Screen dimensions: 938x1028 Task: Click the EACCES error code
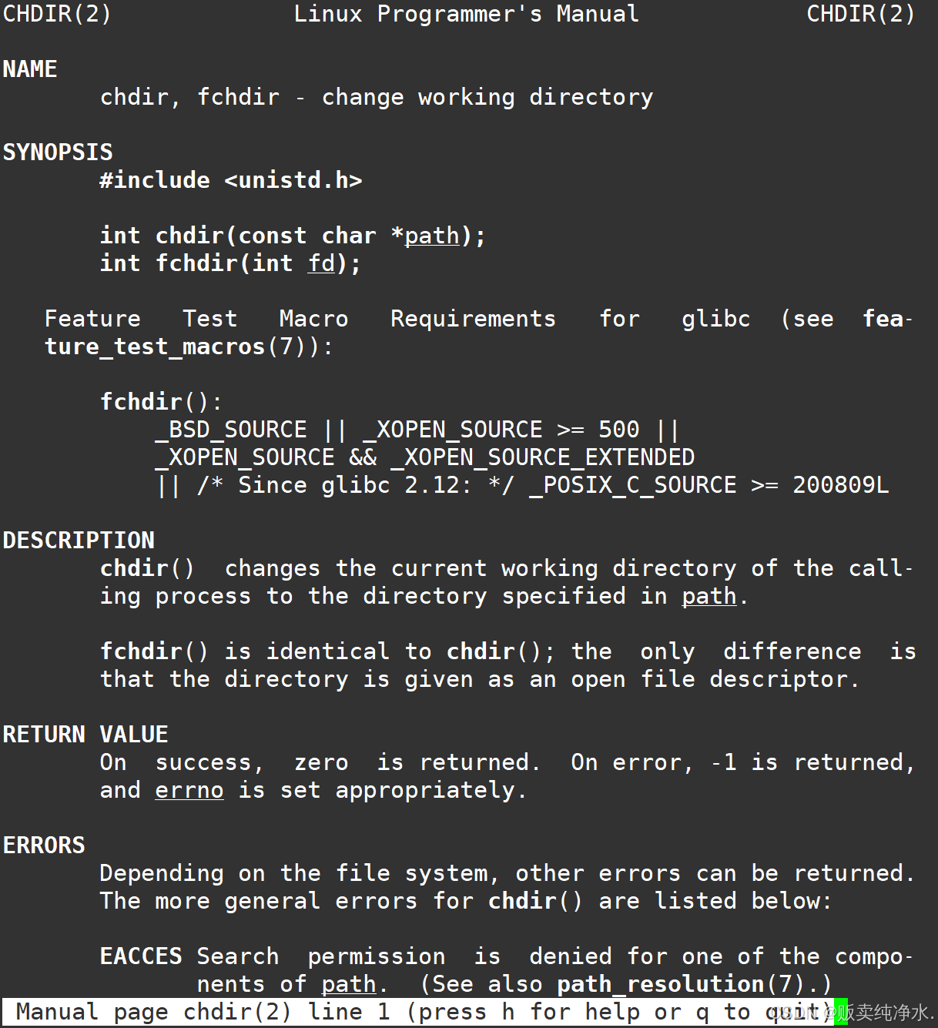point(141,956)
